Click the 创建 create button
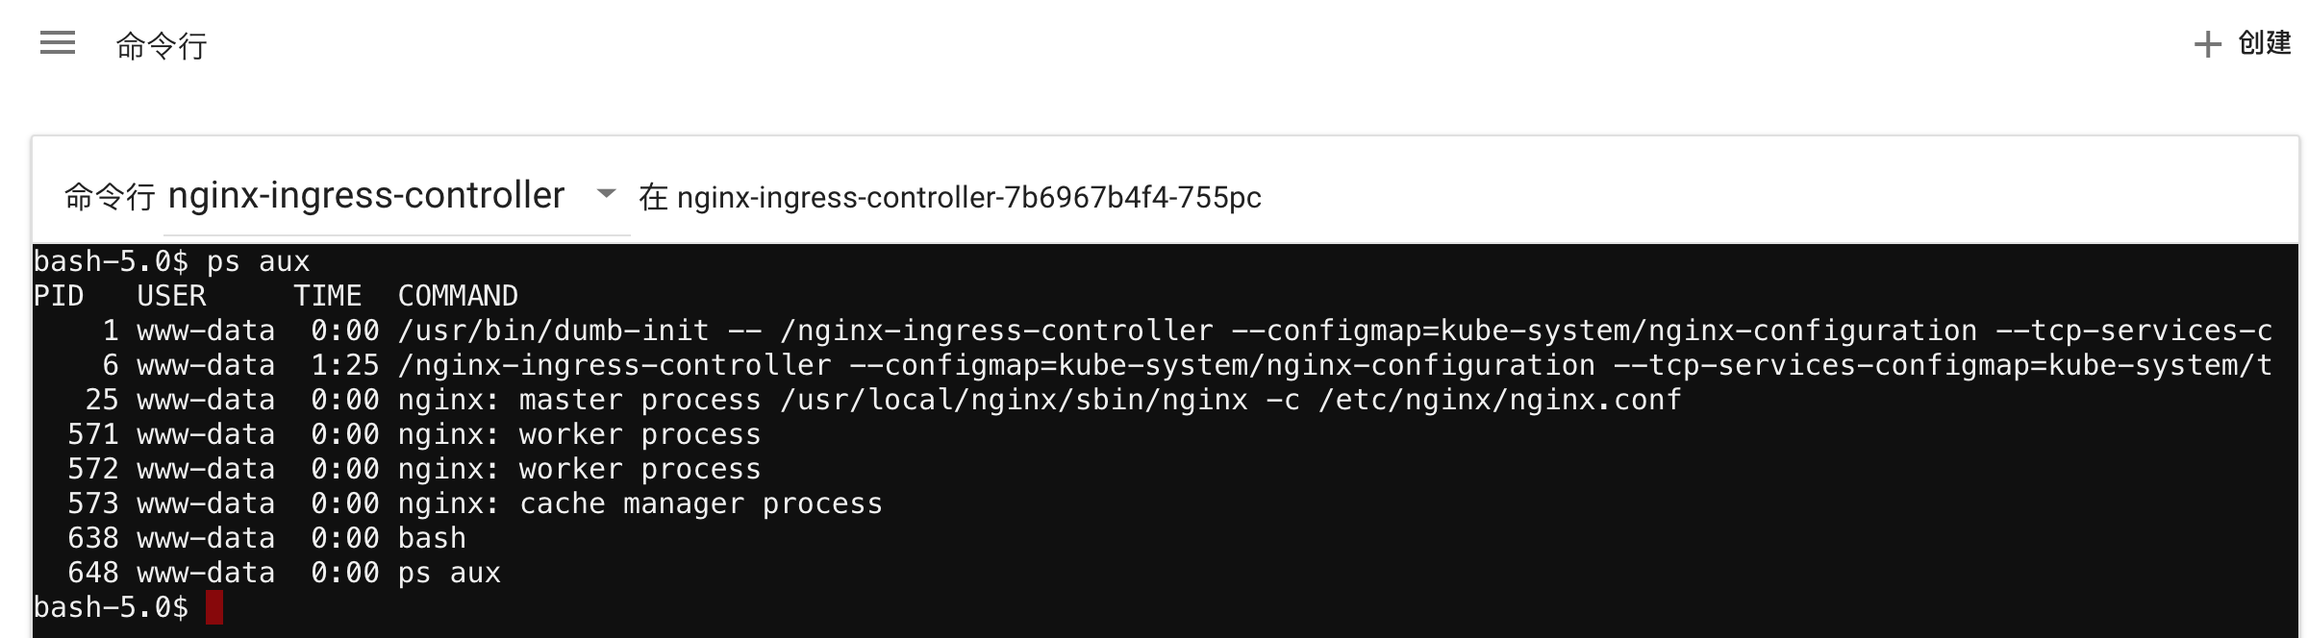This screenshot has width=2308, height=638. click(2244, 43)
